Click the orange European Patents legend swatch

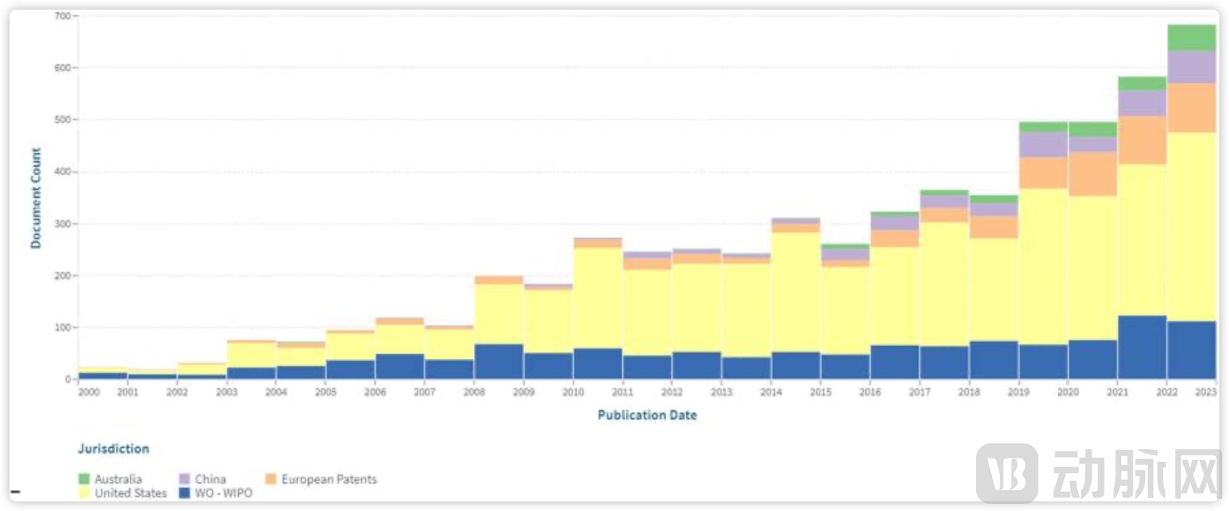click(x=271, y=479)
